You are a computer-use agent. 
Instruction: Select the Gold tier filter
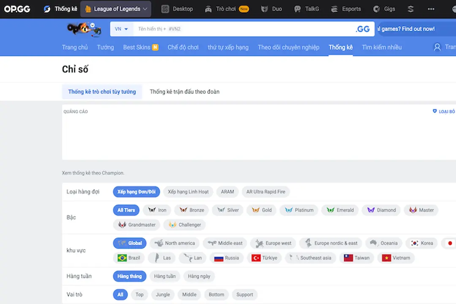(261, 210)
